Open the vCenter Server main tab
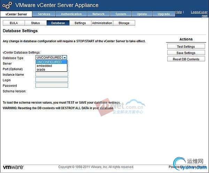 [16, 14]
